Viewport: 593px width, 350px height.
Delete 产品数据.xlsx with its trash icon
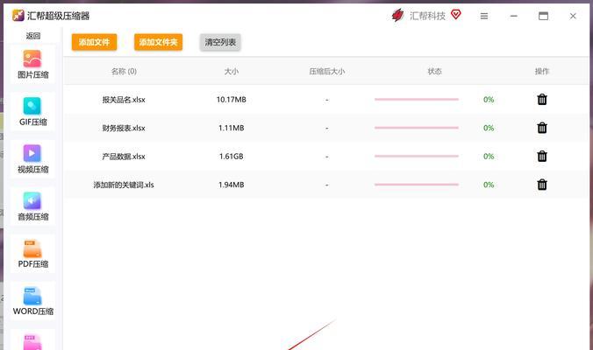(542, 156)
